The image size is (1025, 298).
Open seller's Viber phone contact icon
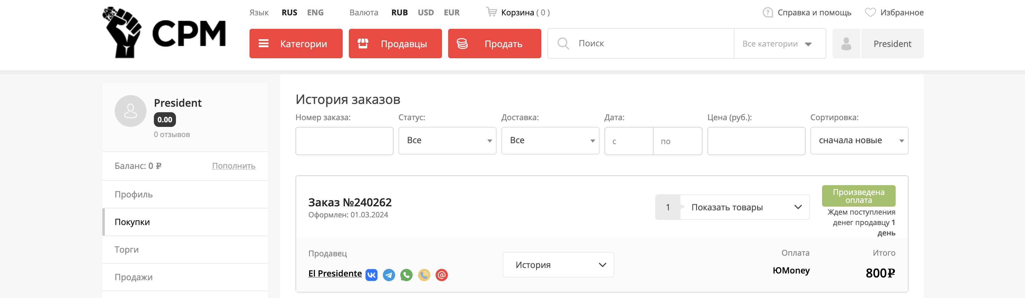pyautogui.click(x=424, y=275)
